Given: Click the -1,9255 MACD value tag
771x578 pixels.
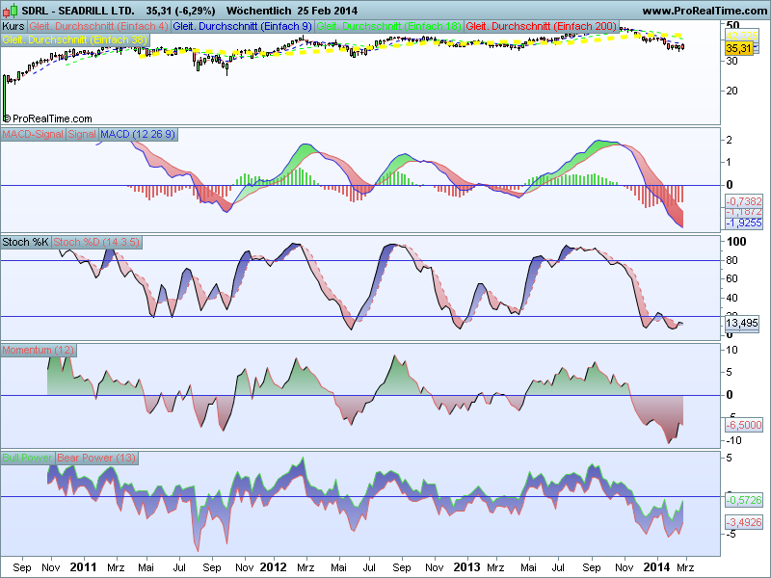Looking at the screenshot, I should pos(744,223).
